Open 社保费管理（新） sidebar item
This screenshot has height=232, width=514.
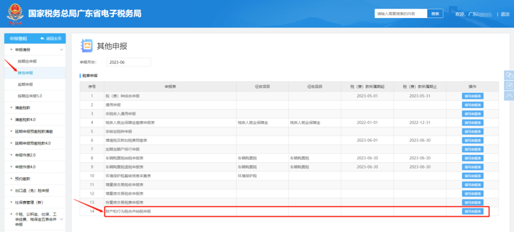coord(29,202)
